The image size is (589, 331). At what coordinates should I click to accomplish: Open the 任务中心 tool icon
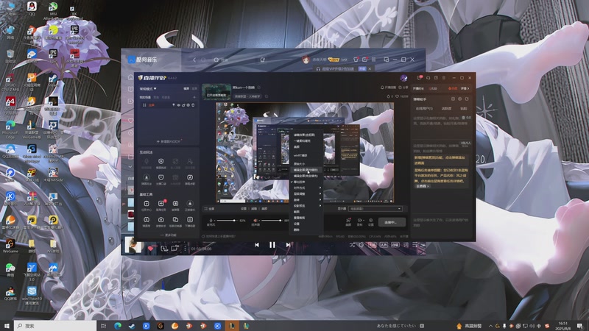(147, 205)
